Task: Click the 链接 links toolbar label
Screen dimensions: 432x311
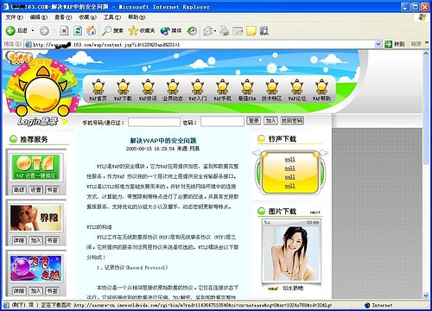Action: click(x=416, y=44)
